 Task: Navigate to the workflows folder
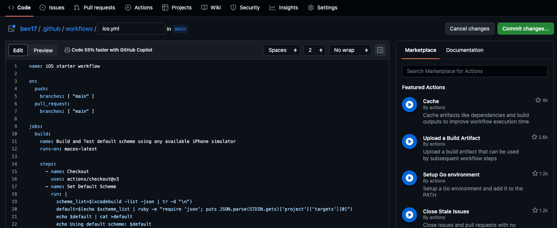[79, 29]
